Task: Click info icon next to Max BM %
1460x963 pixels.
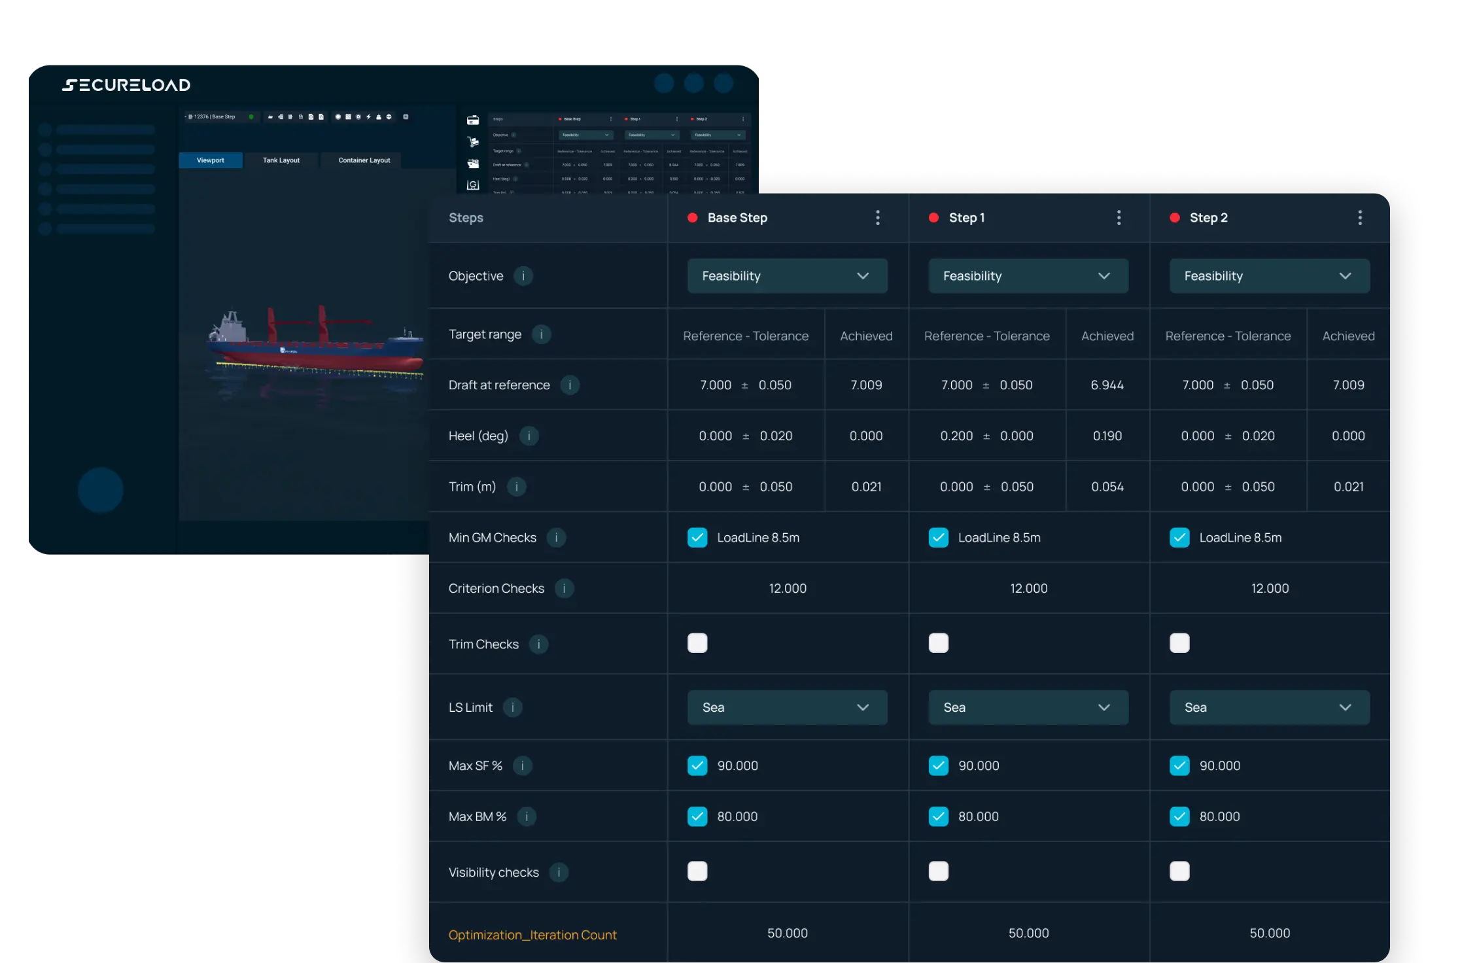Action: (x=527, y=816)
